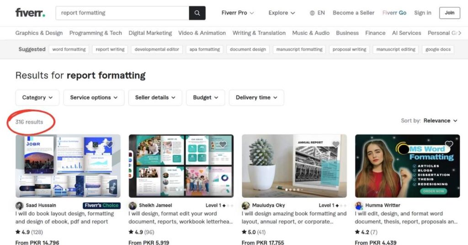
Task: Open the Category filter dropdown
Action: click(37, 97)
